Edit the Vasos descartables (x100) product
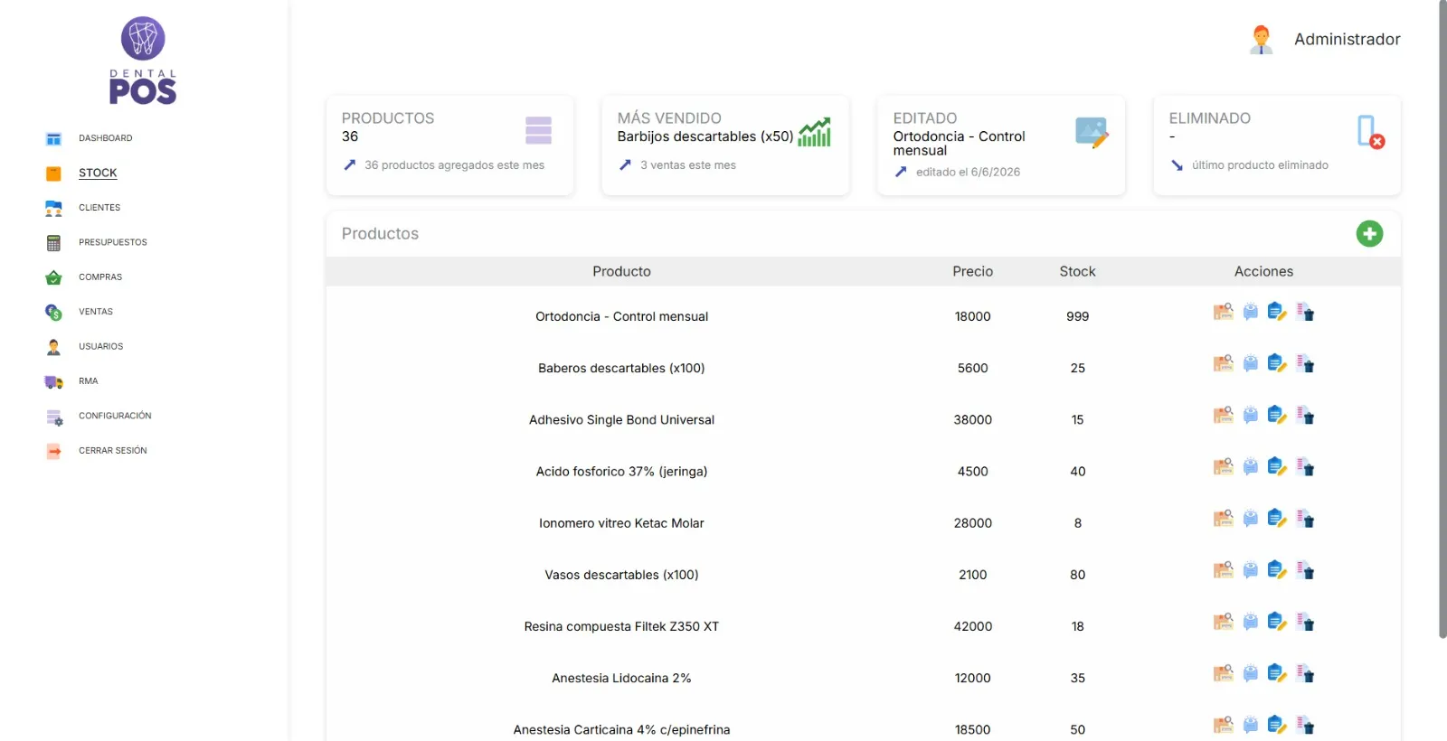 (x=1277, y=569)
